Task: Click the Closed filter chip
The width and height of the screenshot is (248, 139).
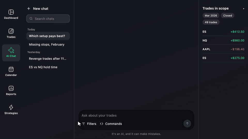Action: [x=228, y=15]
